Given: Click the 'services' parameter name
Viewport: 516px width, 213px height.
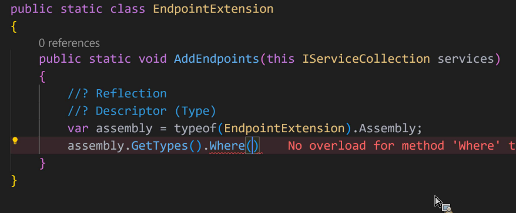Looking at the screenshot, I should tap(466, 59).
